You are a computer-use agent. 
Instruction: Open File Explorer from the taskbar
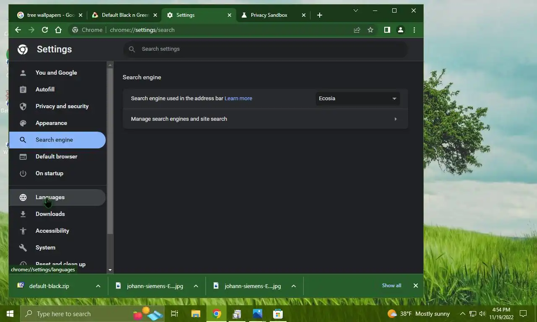click(x=196, y=314)
